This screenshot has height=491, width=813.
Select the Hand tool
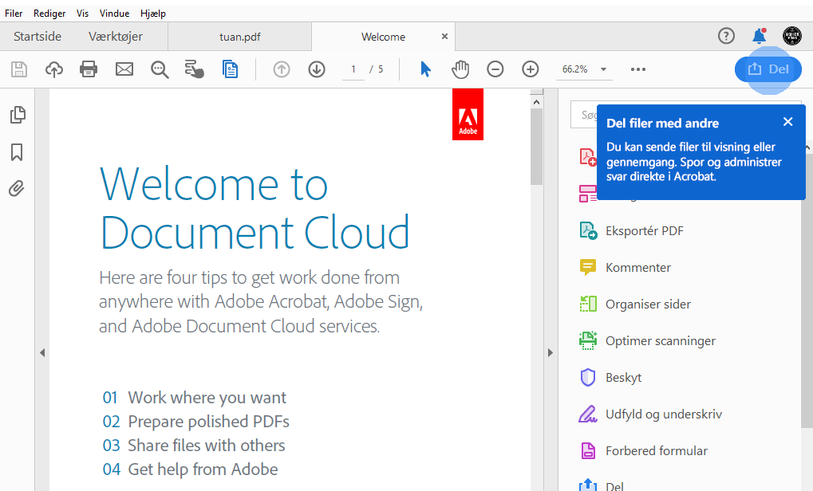460,69
